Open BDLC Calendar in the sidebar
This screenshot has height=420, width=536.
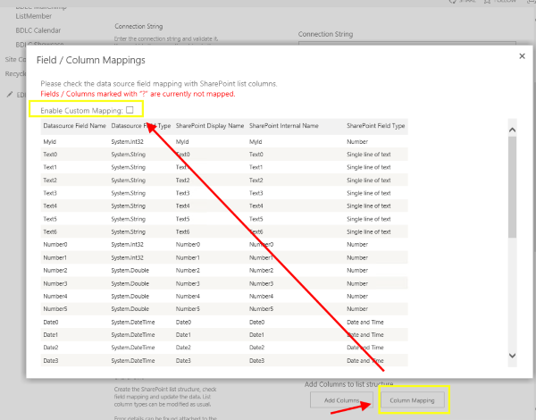pos(40,29)
